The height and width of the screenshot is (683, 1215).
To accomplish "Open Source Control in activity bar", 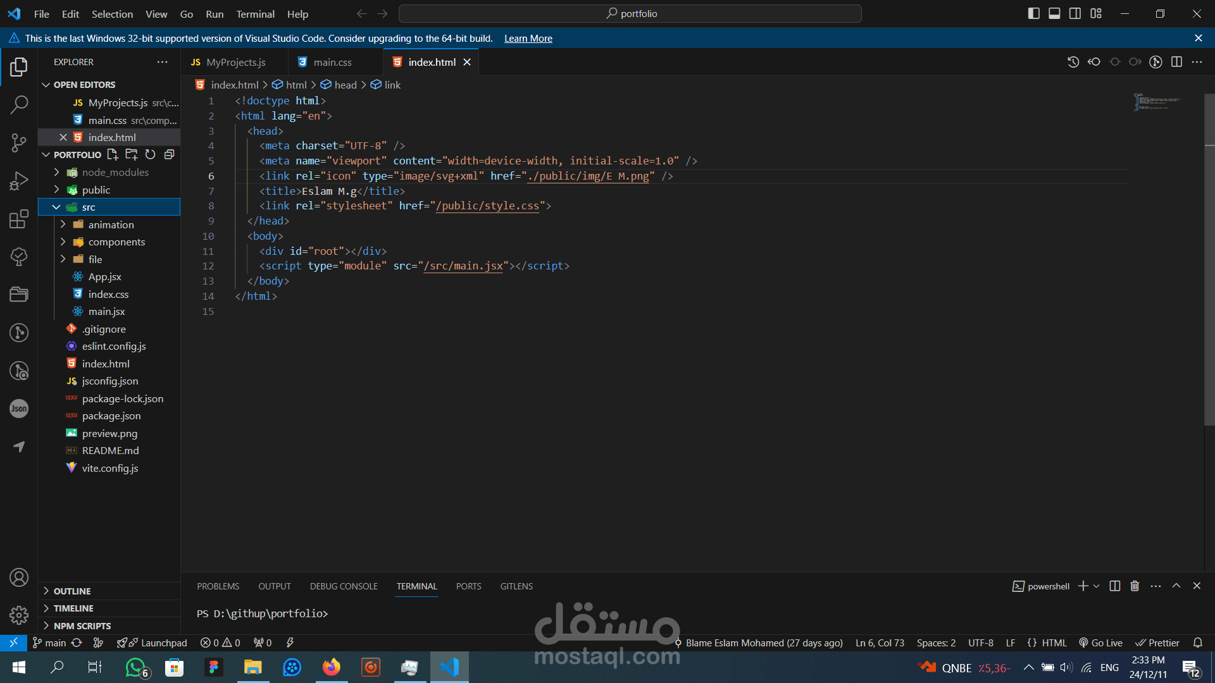I will coord(19,143).
